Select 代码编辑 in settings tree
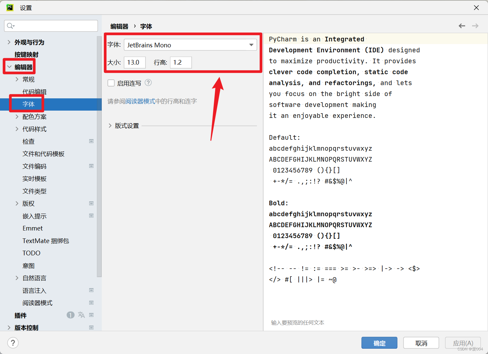The image size is (488, 354). coord(34,92)
